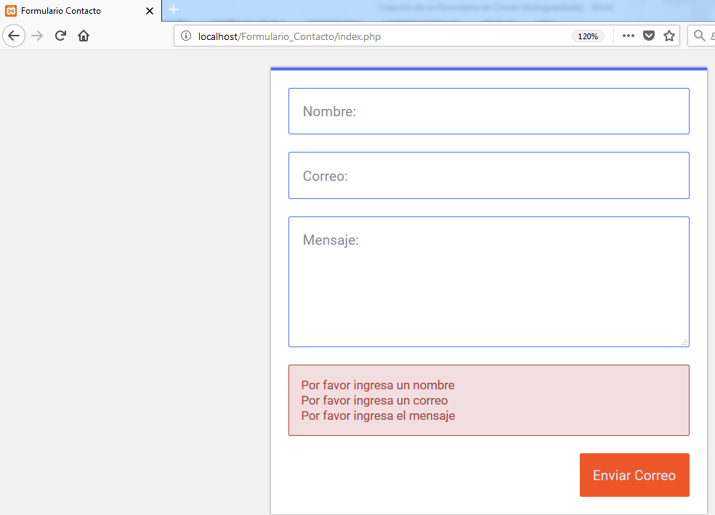This screenshot has width=715, height=515.
Task: Go back using the back arrow
Action: pos(14,36)
